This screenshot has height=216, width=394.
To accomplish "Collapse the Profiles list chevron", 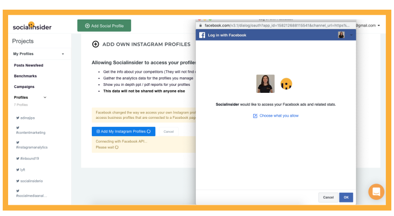I will [45, 97].
